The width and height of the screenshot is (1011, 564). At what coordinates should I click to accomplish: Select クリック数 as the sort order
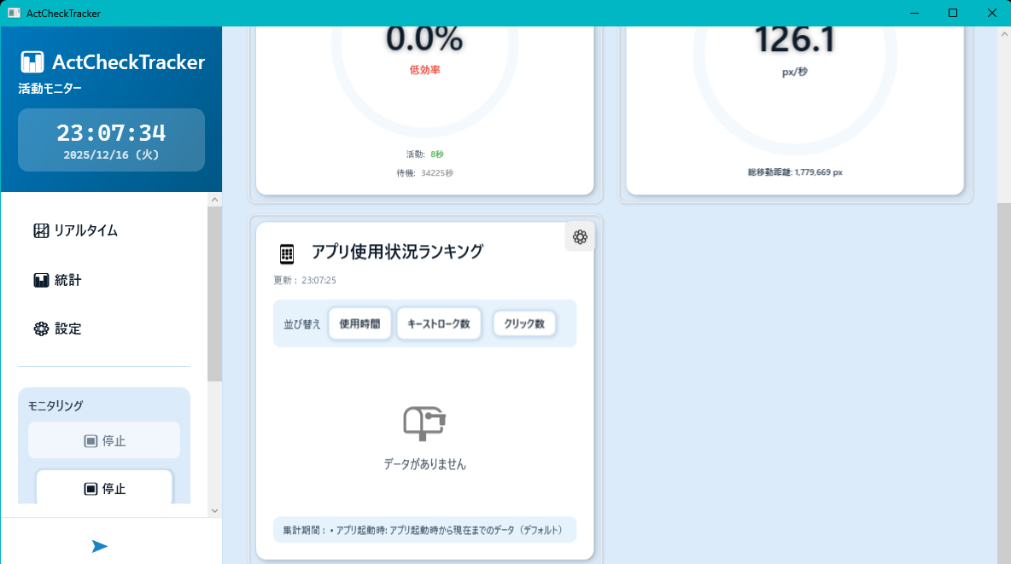point(523,323)
